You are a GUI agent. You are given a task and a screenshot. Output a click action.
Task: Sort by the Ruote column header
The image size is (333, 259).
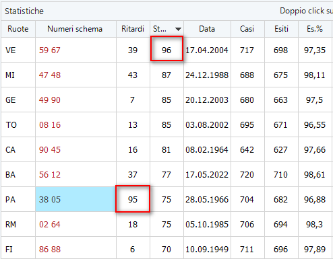(x=18, y=29)
